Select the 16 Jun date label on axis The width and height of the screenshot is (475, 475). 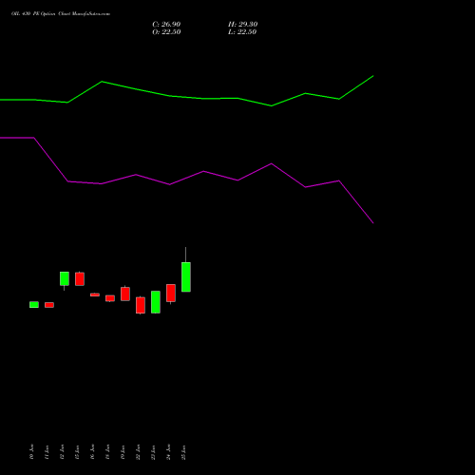[92, 451]
